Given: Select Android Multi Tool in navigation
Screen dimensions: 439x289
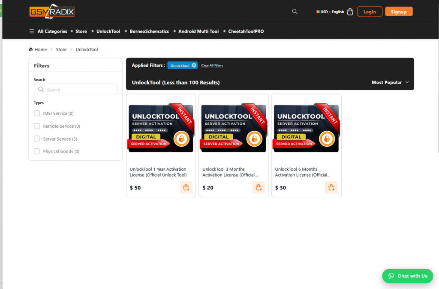Looking at the screenshot, I should coord(198,31).
